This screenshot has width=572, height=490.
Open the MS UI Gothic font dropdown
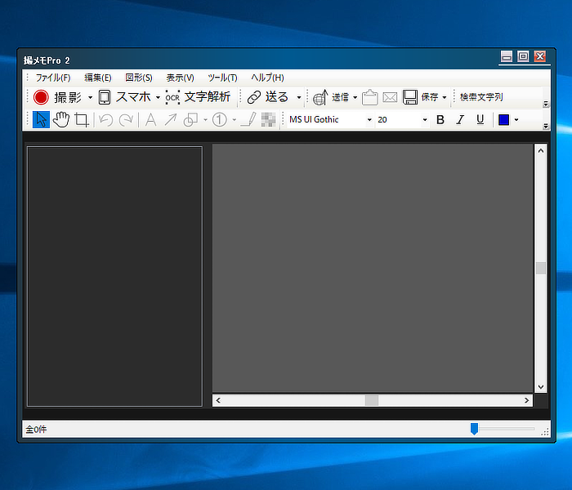(x=369, y=119)
